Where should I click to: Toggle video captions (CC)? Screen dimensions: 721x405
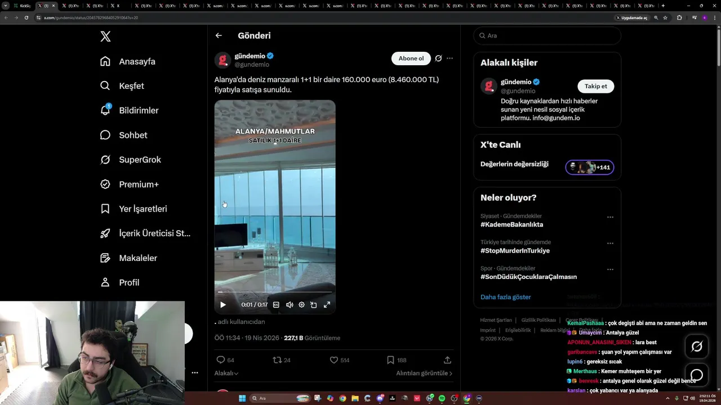(276, 305)
